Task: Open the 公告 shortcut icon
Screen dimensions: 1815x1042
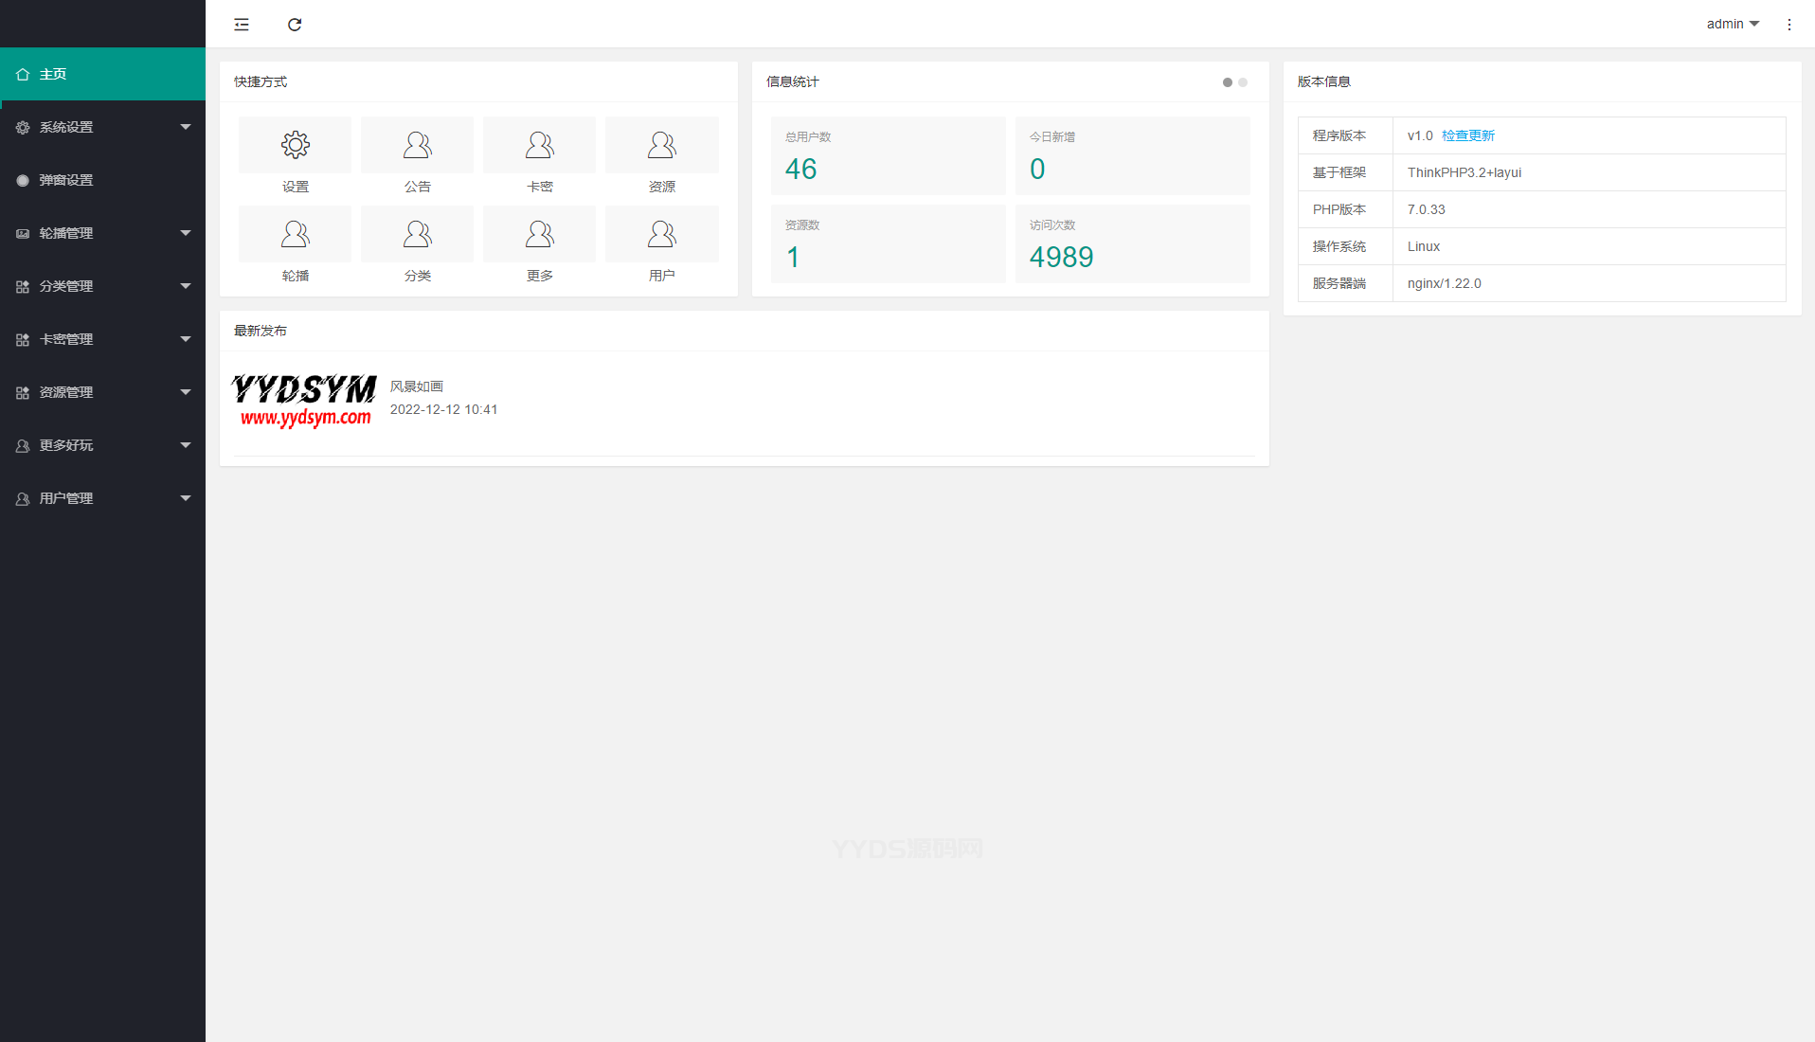Action: (x=417, y=146)
